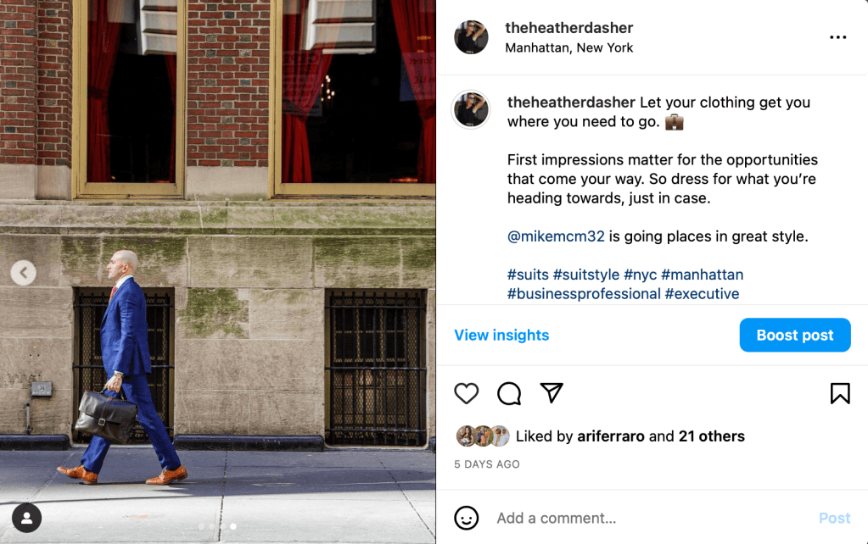Open the #businessprofessional hashtag
Image resolution: width=868 pixels, height=544 pixels.
584,294
